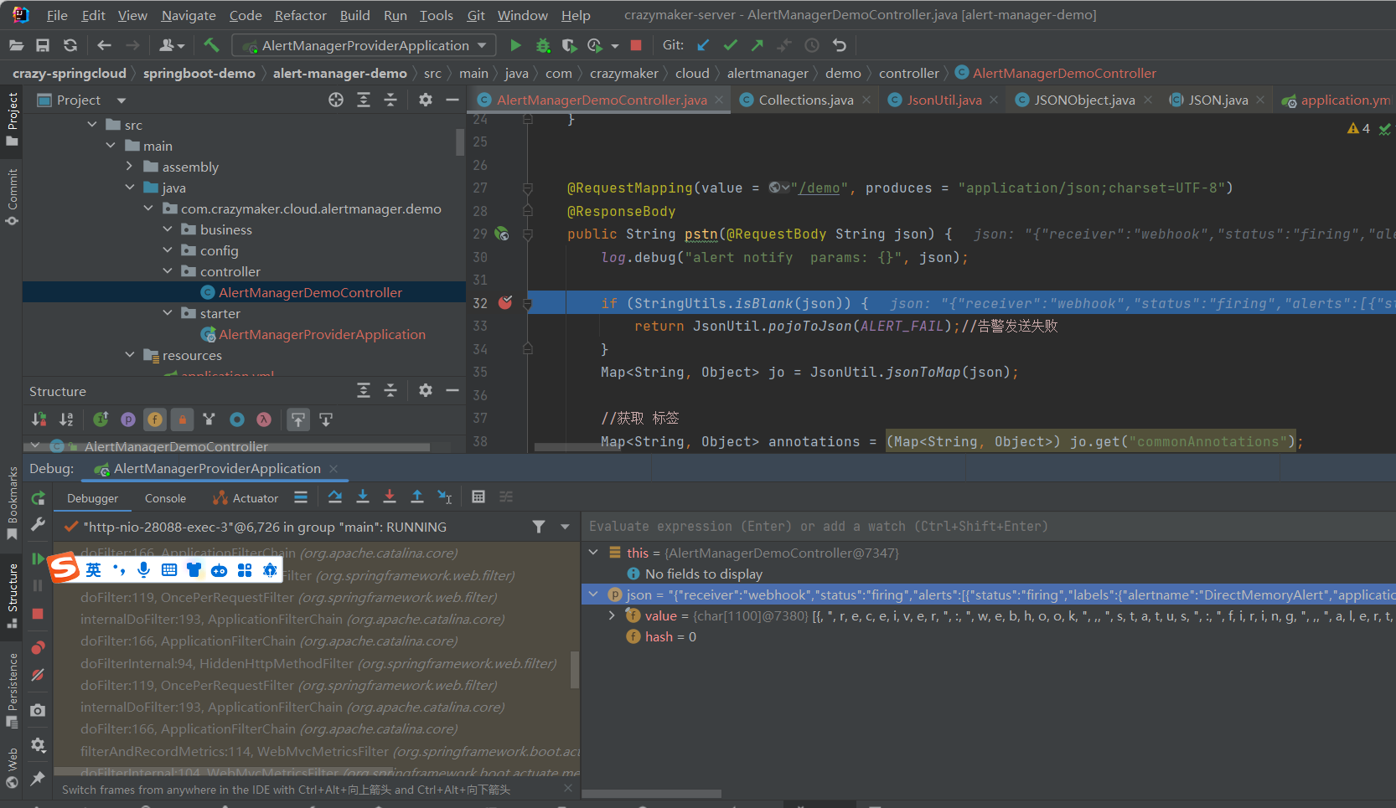Screen dimensions: 1396x808
Task: Rerun debug session icon
Action: [x=38, y=498]
